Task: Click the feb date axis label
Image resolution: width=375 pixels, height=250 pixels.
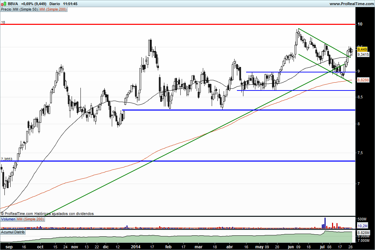Action: pos(168,247)
